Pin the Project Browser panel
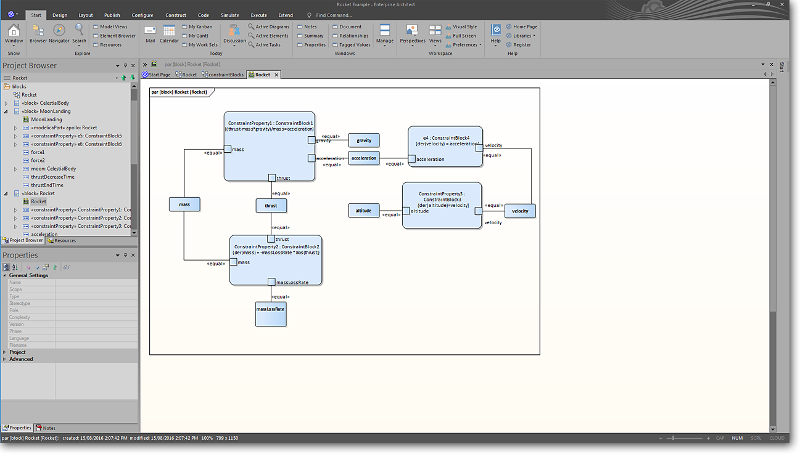Screen dimensions: 808x462 click(x=125, y=66)
